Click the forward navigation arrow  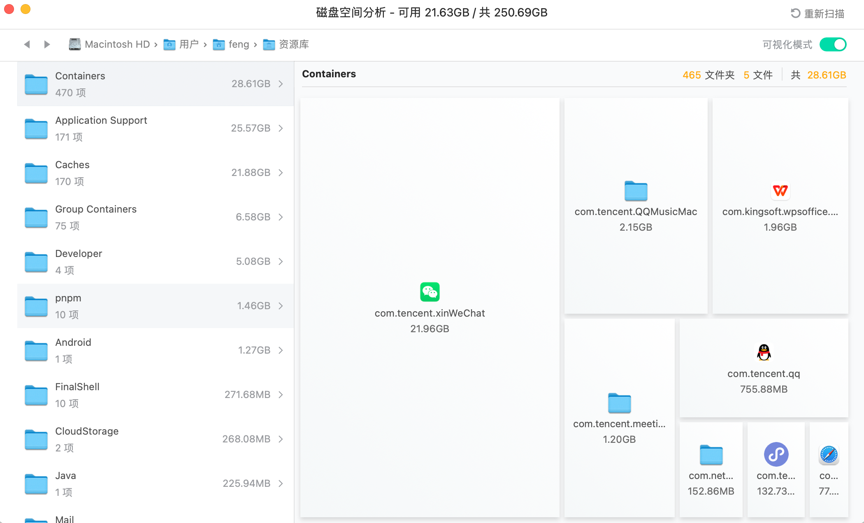[47, 44]
